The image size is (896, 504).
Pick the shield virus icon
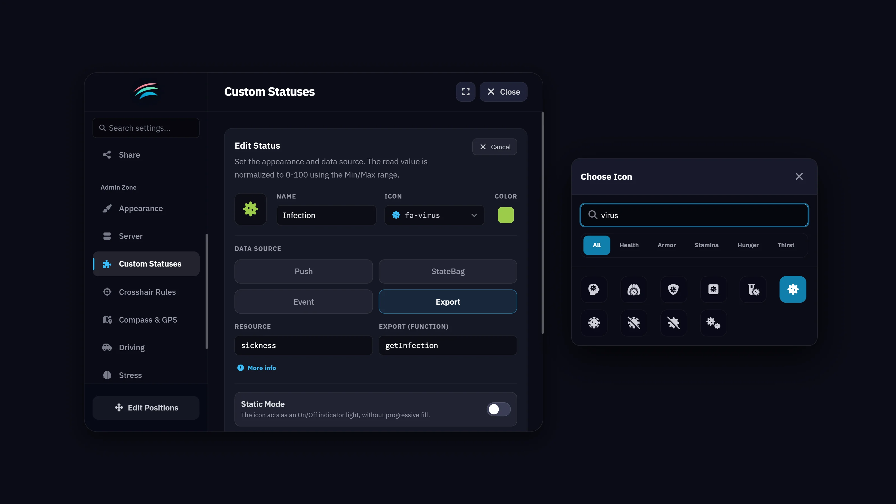point(673,289)
